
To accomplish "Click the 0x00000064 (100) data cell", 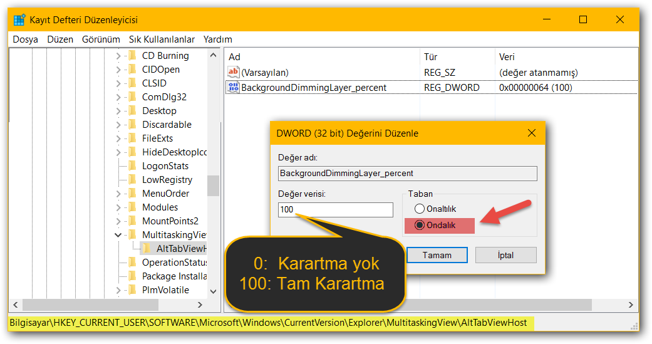I will coord(536,88).
